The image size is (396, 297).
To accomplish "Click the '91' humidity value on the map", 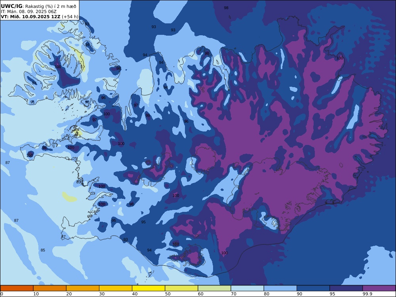I will tap(32, 102).
